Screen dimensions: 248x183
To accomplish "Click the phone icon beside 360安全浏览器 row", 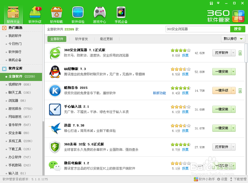I will [240, 53].
